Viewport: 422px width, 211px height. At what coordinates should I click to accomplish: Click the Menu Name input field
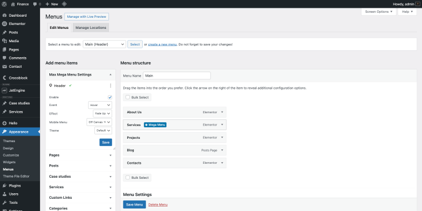[x=177, y=76]
